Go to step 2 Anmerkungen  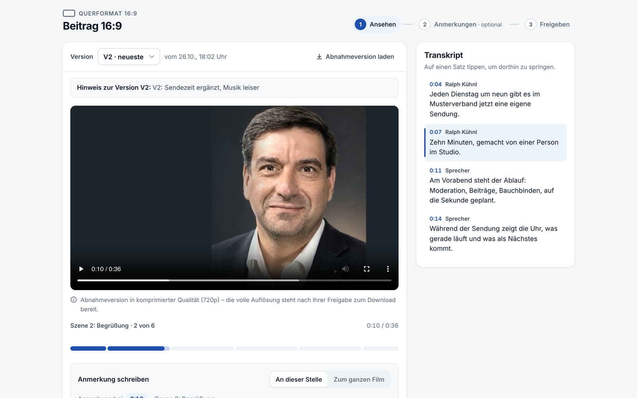[x=460, y=24]
